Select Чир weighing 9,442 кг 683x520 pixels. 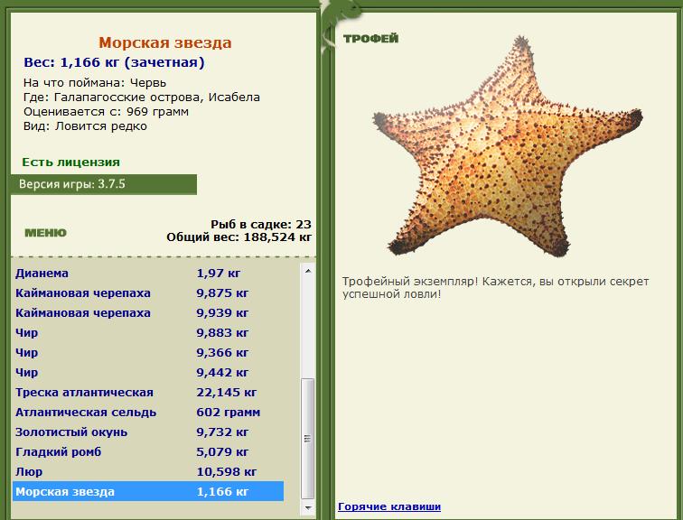148,373
